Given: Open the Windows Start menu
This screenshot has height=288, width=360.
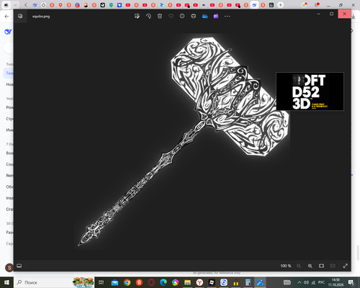Looking at the screenshot, I should coord(6,282).
